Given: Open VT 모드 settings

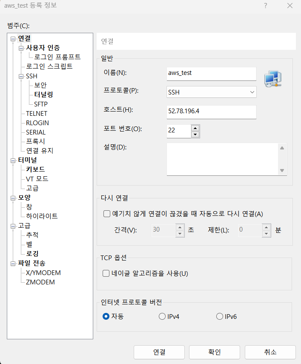Looking at the screenshot, I should point(37,179).
